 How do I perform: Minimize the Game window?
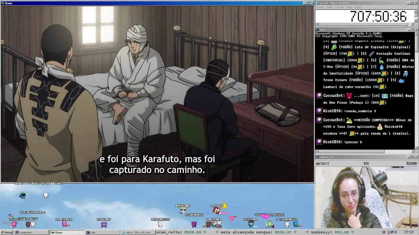(304, 3)
